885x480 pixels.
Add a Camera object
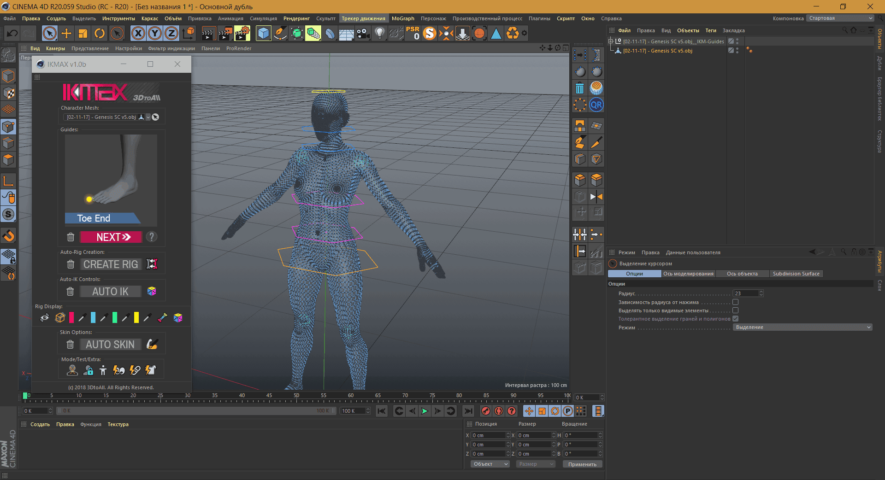363,33
